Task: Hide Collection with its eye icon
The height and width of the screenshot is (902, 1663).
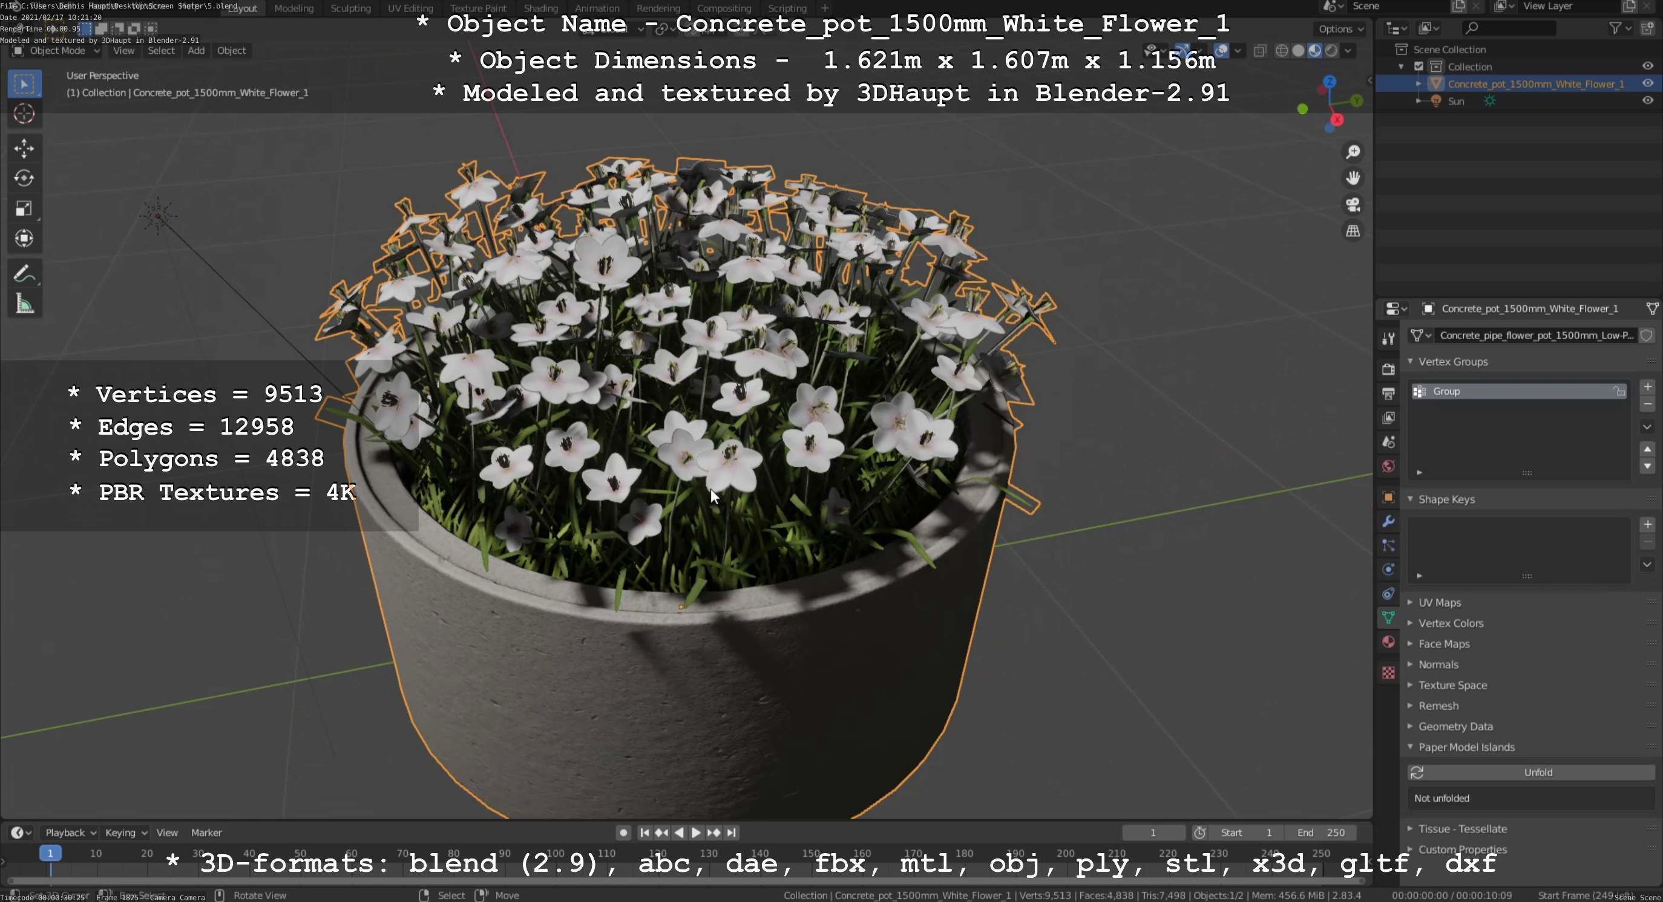Action: click(1647, 66)
